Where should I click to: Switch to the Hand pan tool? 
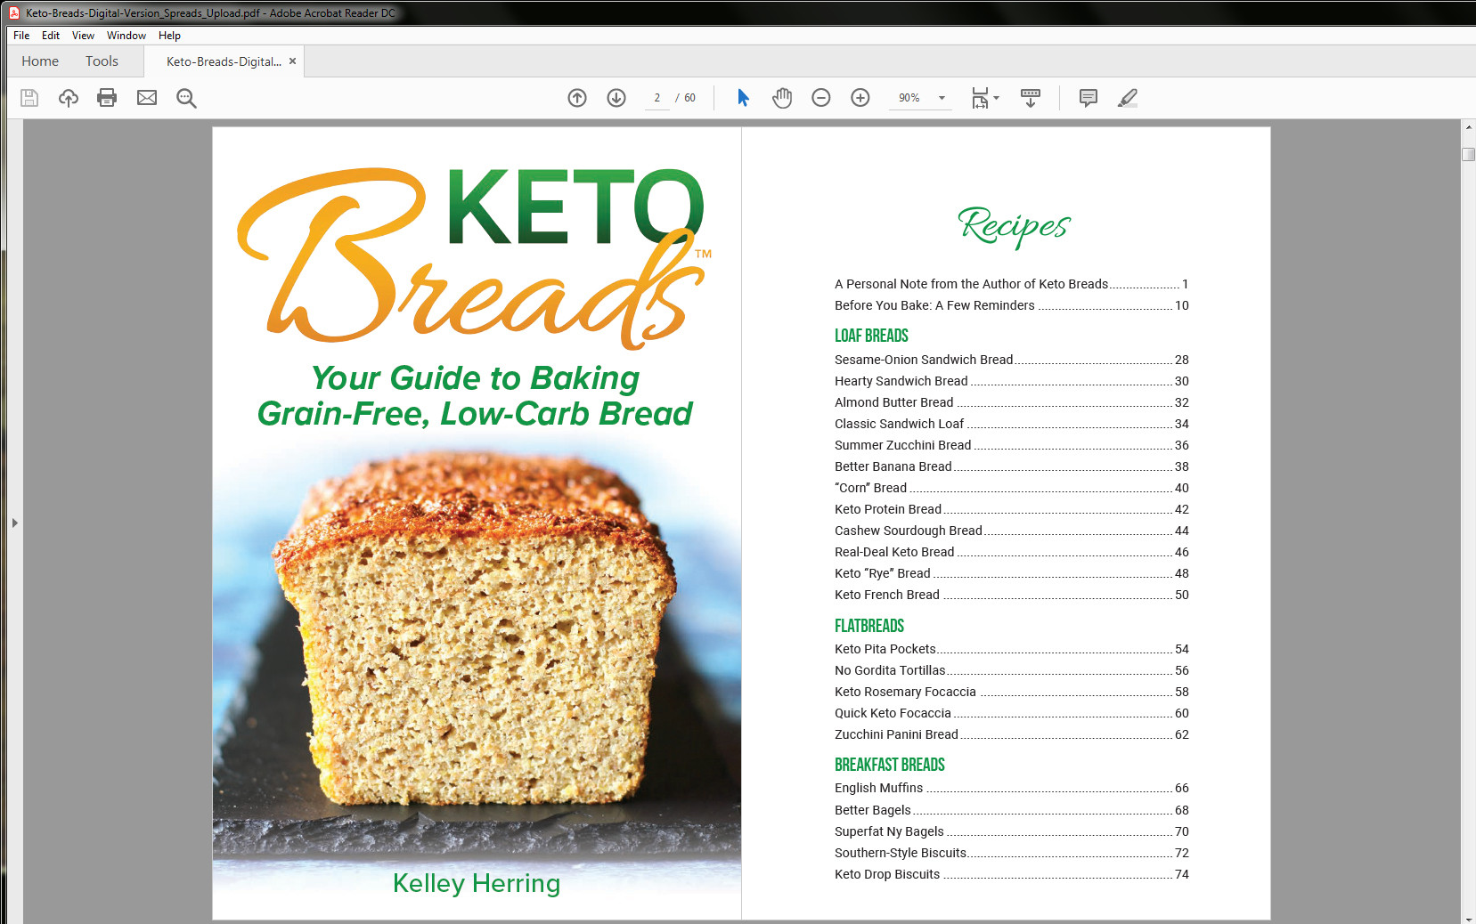(782, 98)
